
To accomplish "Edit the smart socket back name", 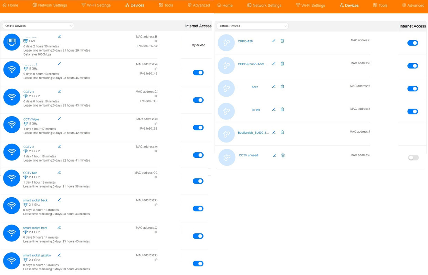I will coord(59,200).
